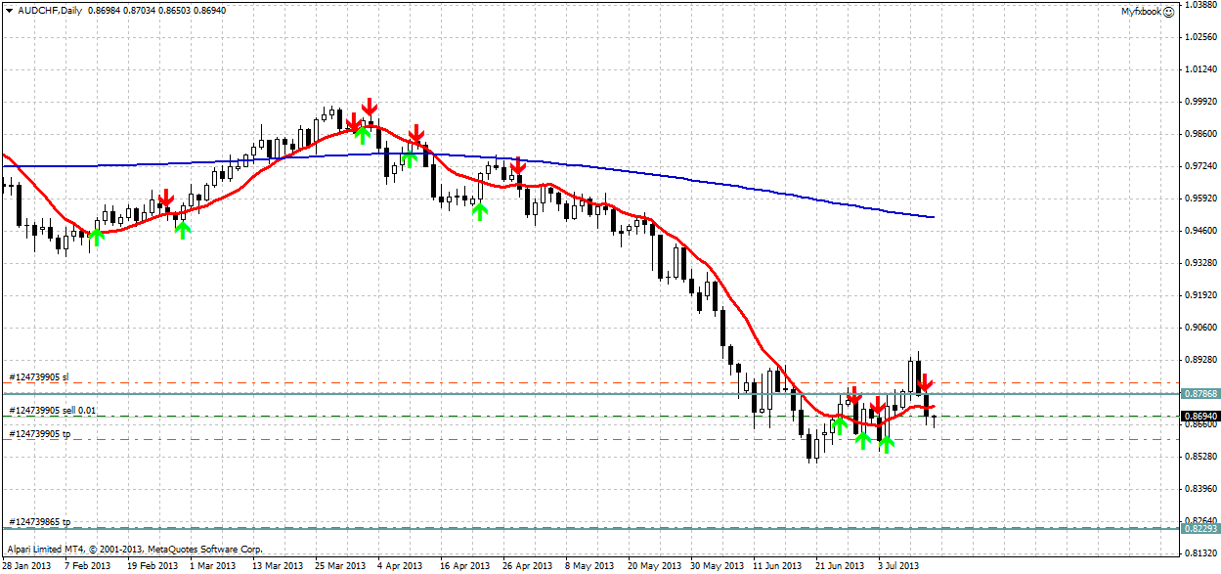The width and height of the screenshot is (1221, 574).
Task: Click the 13 Mar 2013 date label
Action: tap(277, 566)
